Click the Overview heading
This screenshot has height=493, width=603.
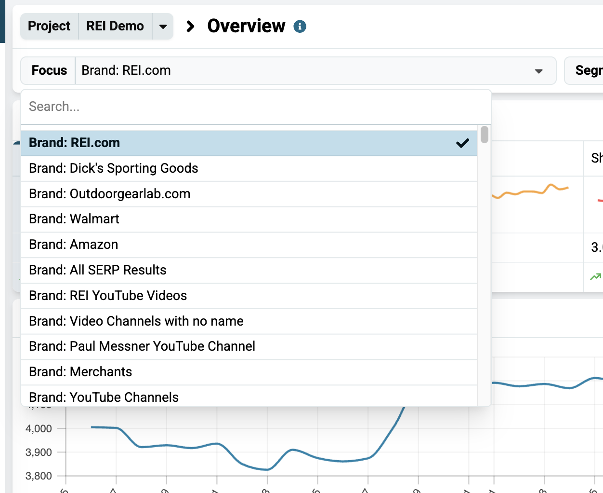click(x=246, y=27)
